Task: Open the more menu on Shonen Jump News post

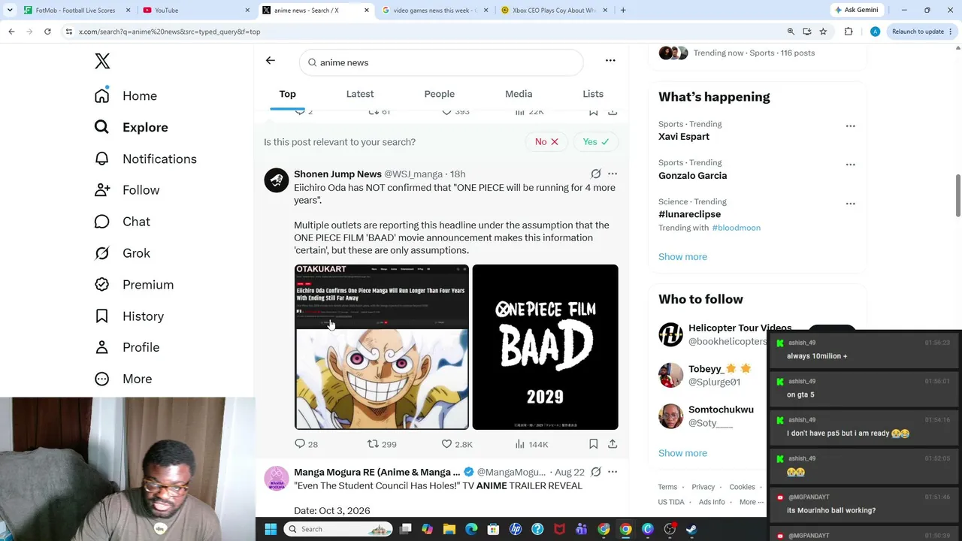Action: (613, 174)
